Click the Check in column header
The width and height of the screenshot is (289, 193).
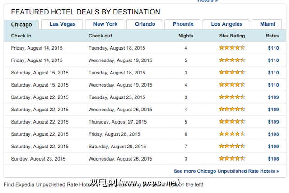(x=21, y=36)
